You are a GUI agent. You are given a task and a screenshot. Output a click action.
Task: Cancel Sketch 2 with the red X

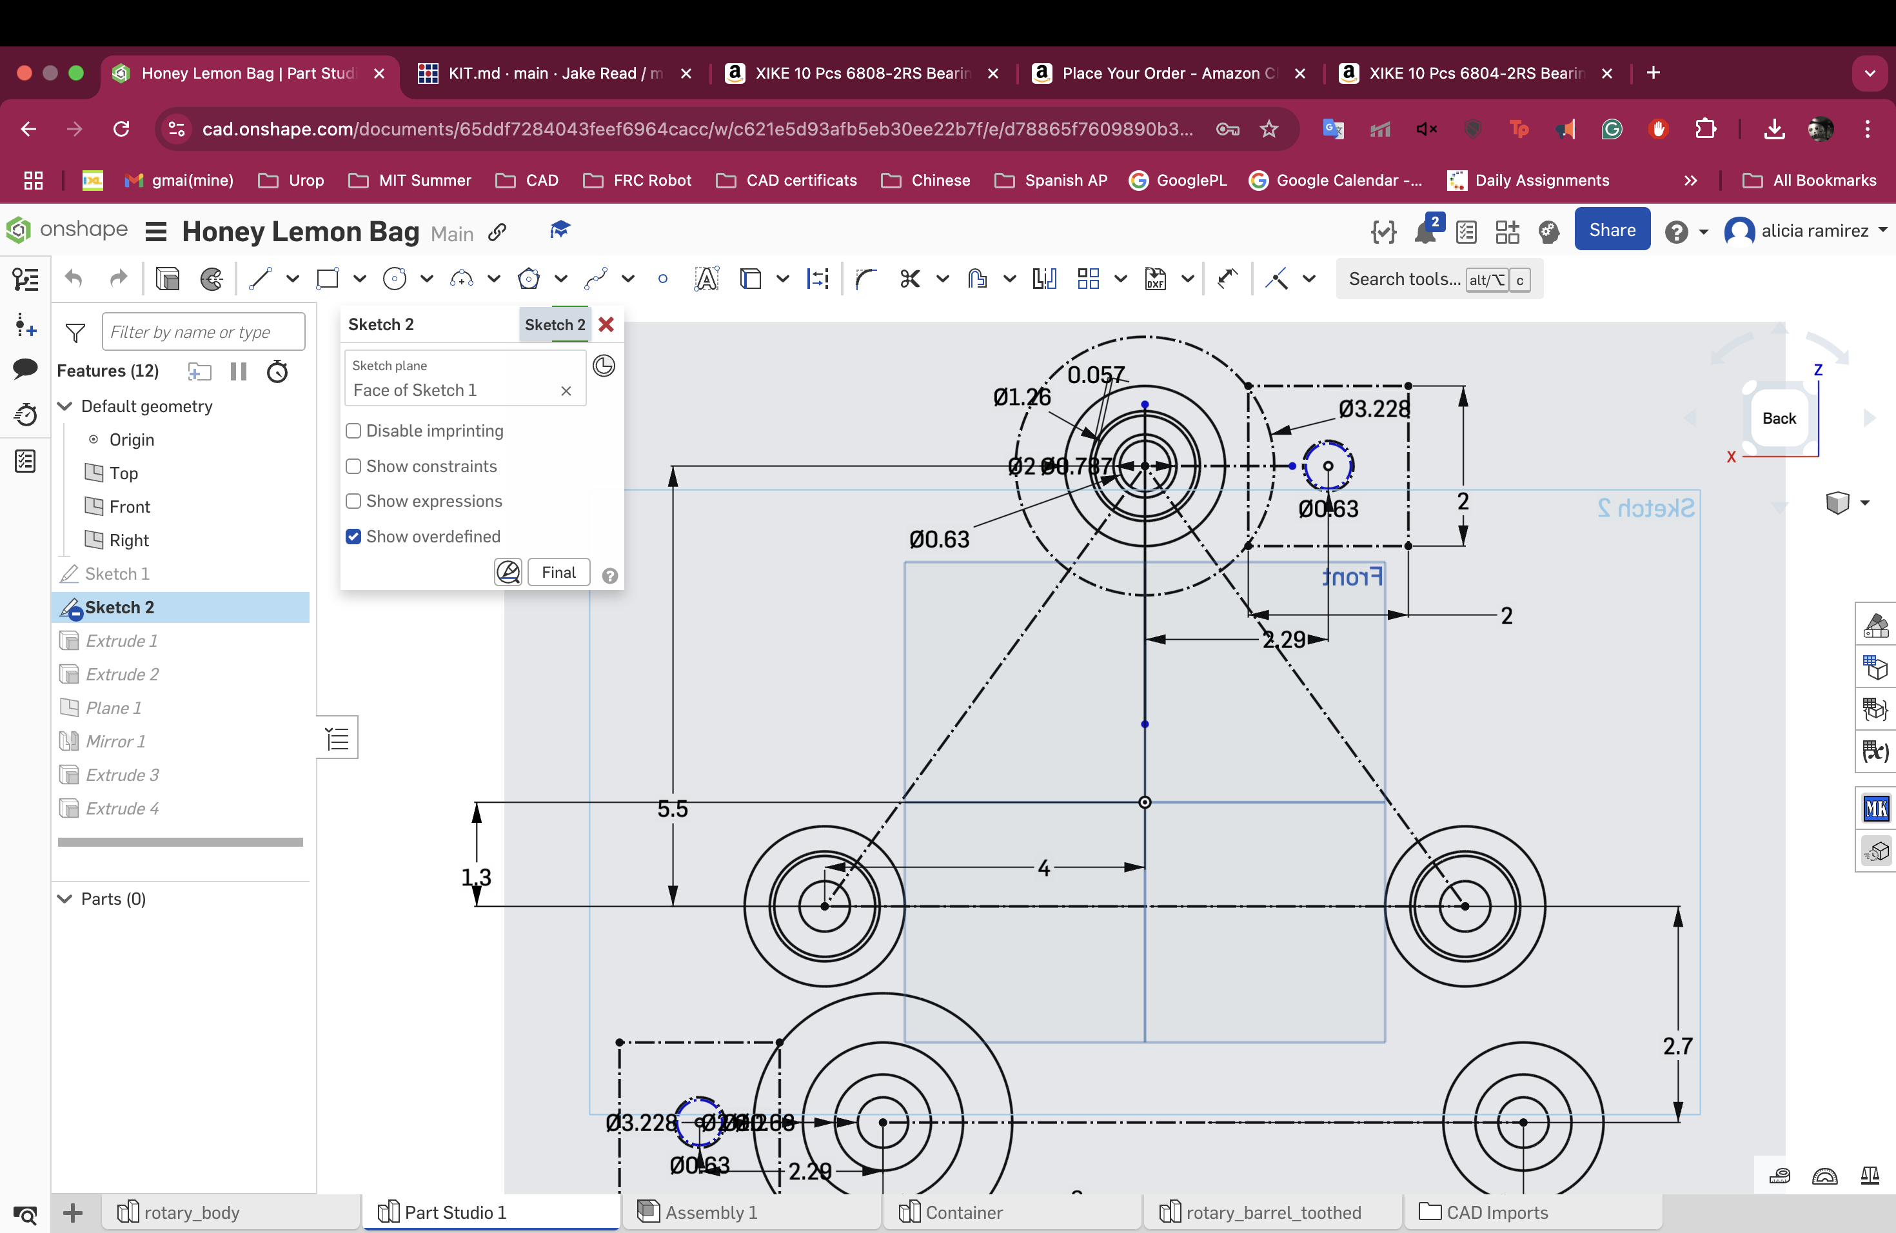606,324
